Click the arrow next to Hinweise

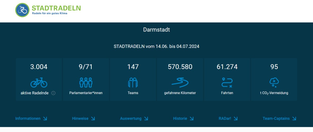tap(93, 118)
